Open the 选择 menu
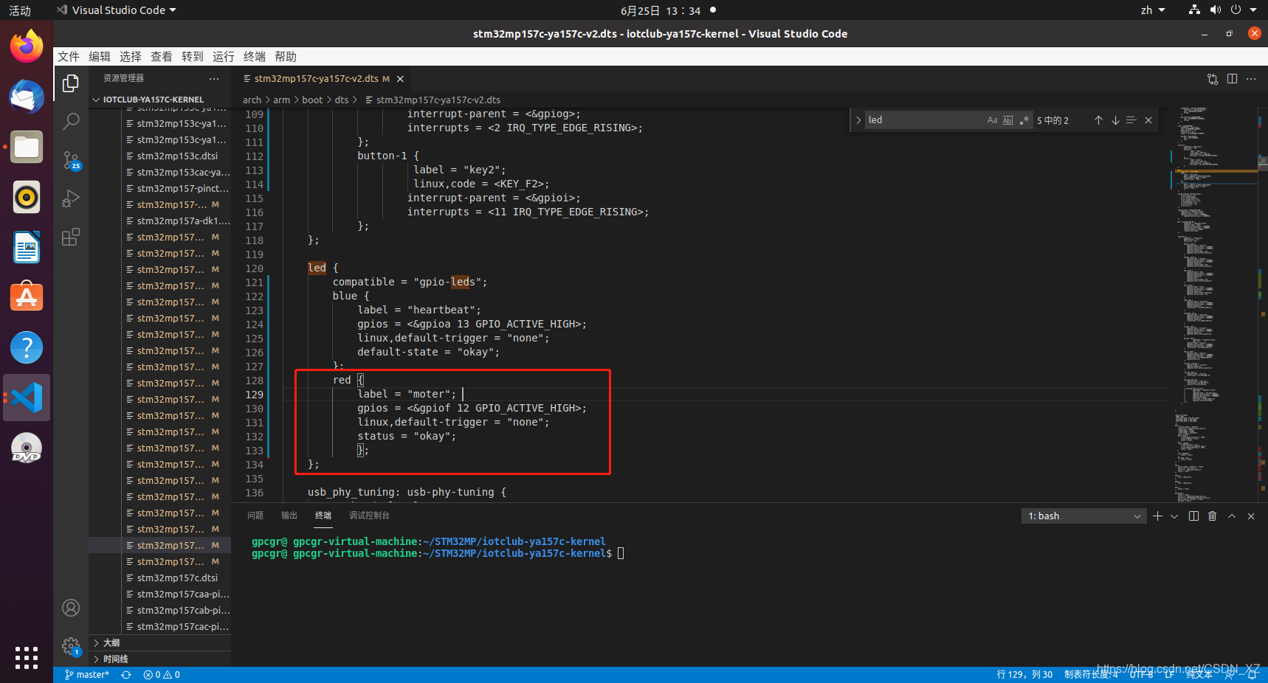Viewport: 1268px width, 683px height. pyautogui.click(x=131, y=57)
